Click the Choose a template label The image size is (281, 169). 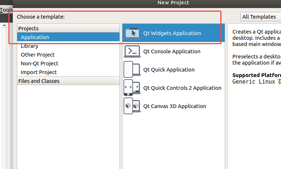pyautogui.click(x=41, y=17)
